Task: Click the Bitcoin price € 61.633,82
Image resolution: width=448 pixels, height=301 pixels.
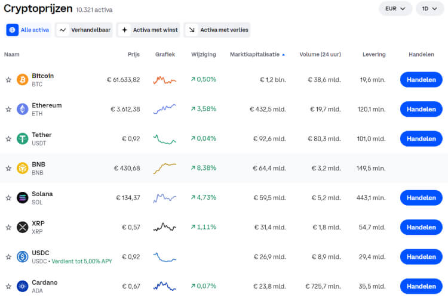Action: [x=124, y=80]
